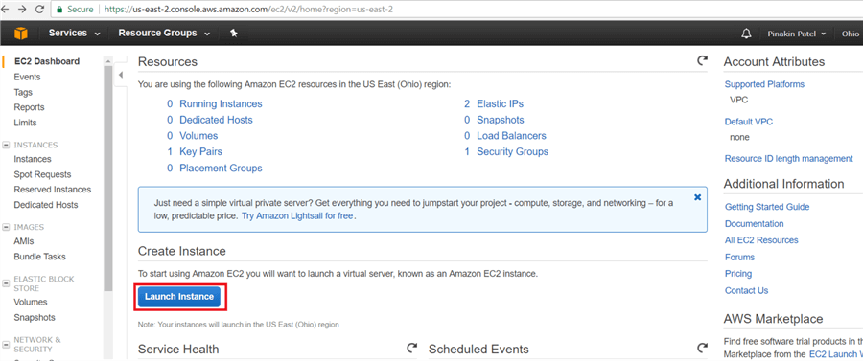Viewport: 863px width, 361px height.
Task: Open Instances in the sidebar
Action: click(33, 159)
